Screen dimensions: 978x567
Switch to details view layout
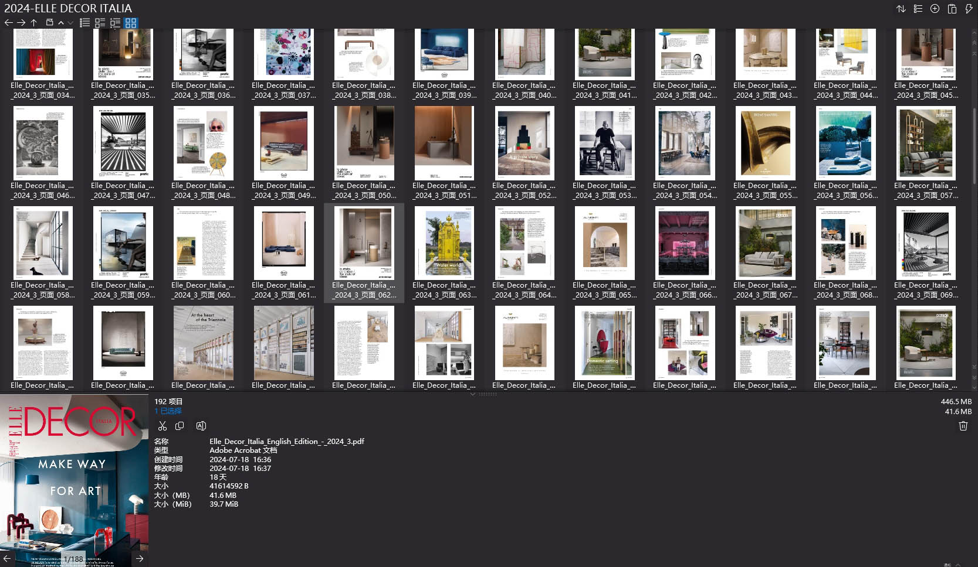116,22
